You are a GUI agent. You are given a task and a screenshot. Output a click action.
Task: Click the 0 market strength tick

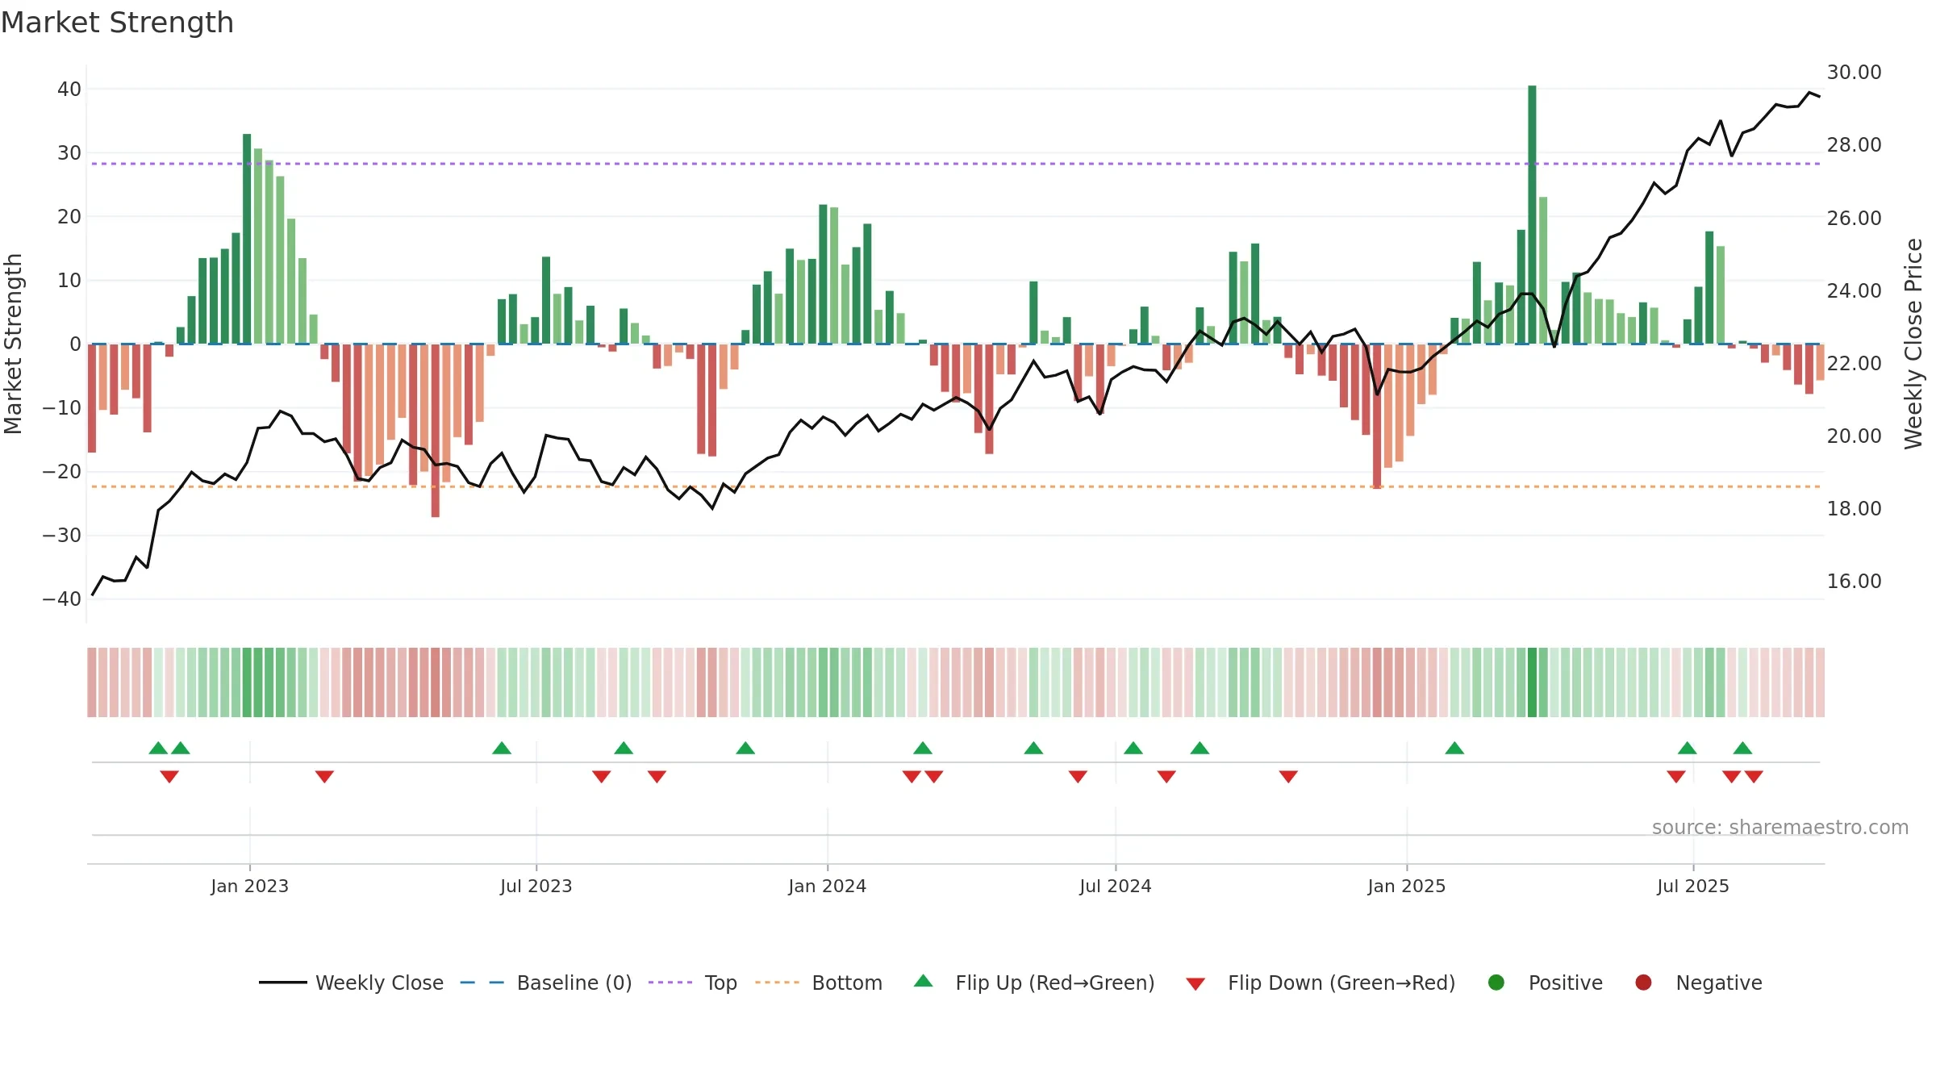pyautogui.click(x=75, y=344)
